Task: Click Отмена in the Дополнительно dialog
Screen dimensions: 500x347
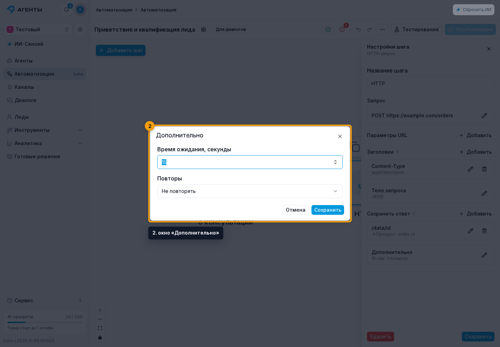Action: pyautogui.click(x=295, y=210)
